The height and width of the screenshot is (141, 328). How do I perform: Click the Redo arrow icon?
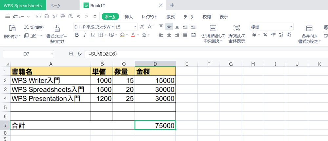pos(86,17)
